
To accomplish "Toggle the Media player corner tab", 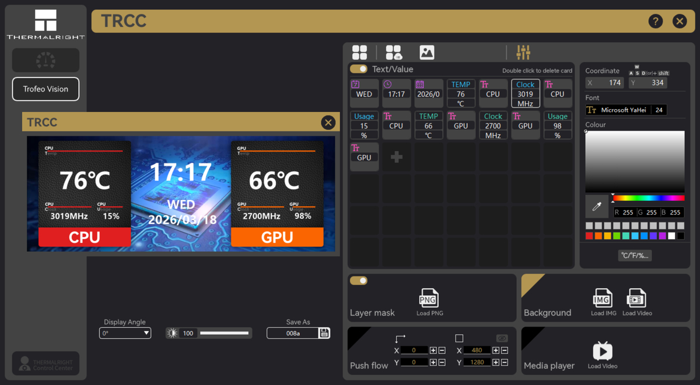I will (x=528, y=334).
